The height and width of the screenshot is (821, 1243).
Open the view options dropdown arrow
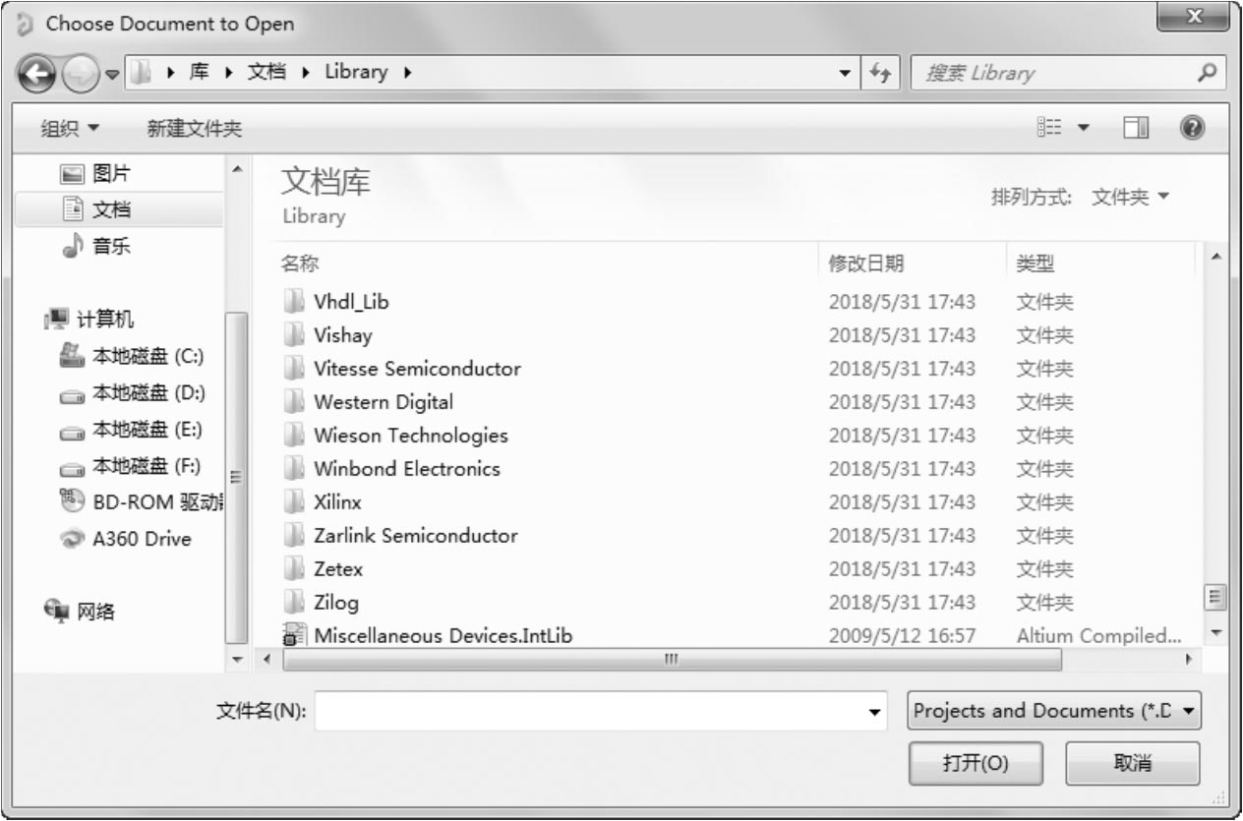(1084, 128)
